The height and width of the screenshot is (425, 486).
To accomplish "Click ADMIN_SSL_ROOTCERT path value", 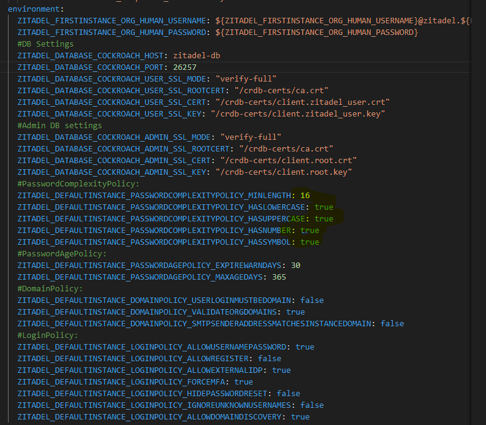I will pyautogui.click(x=286, y=149).
